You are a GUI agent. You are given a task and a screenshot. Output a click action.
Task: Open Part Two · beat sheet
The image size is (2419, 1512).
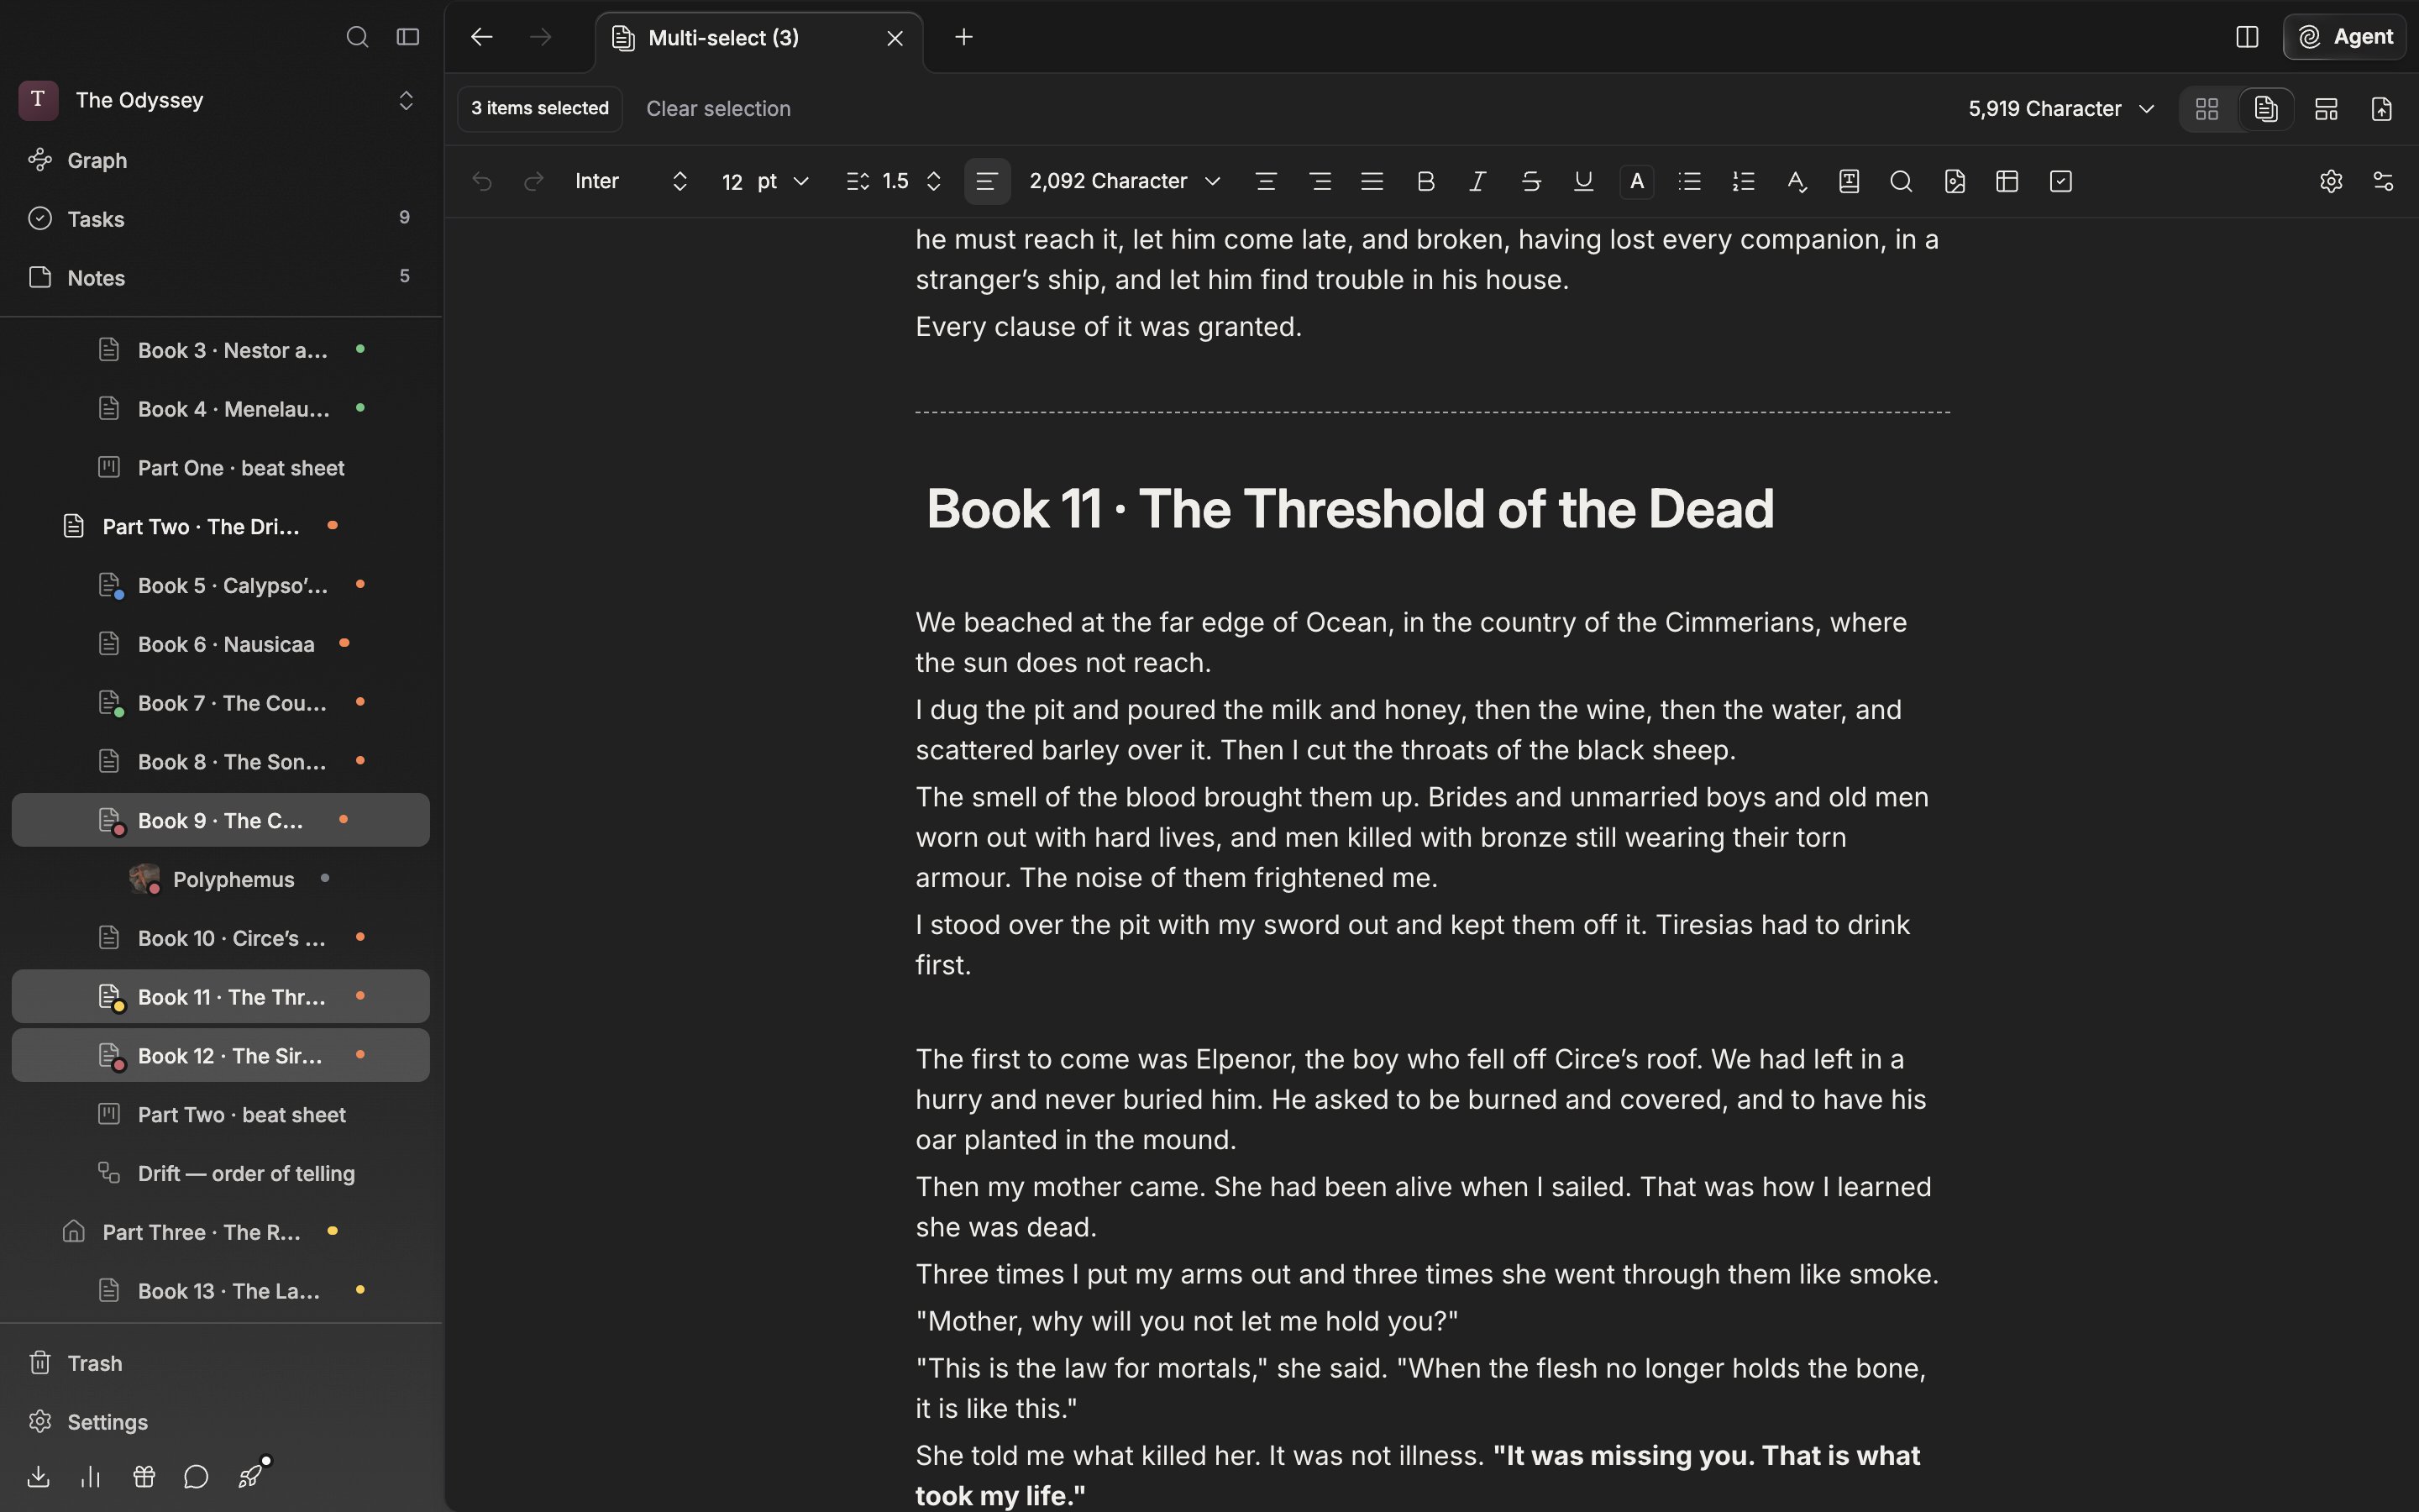tap(220, 1114)
